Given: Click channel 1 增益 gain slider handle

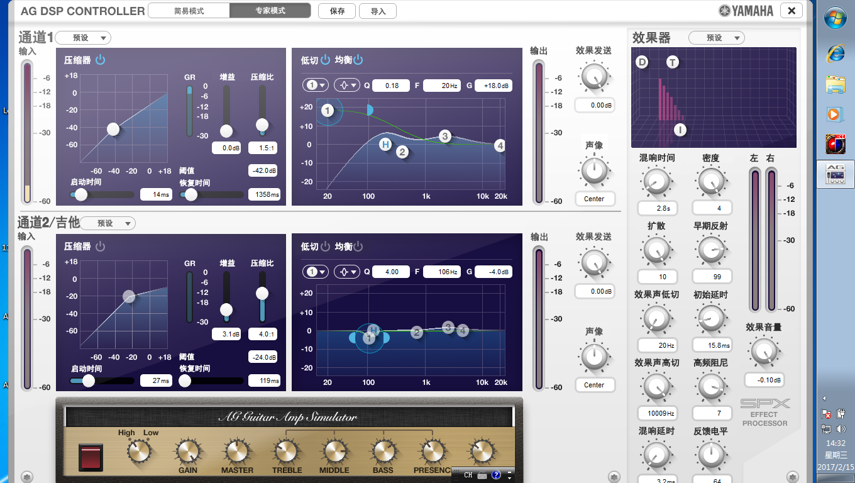Looking at the screenshot, I should click(x=226, y=131).
